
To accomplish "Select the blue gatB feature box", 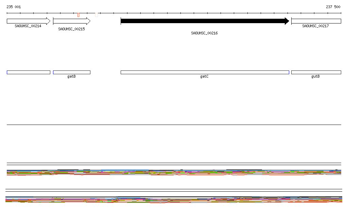I will [72, 72].
